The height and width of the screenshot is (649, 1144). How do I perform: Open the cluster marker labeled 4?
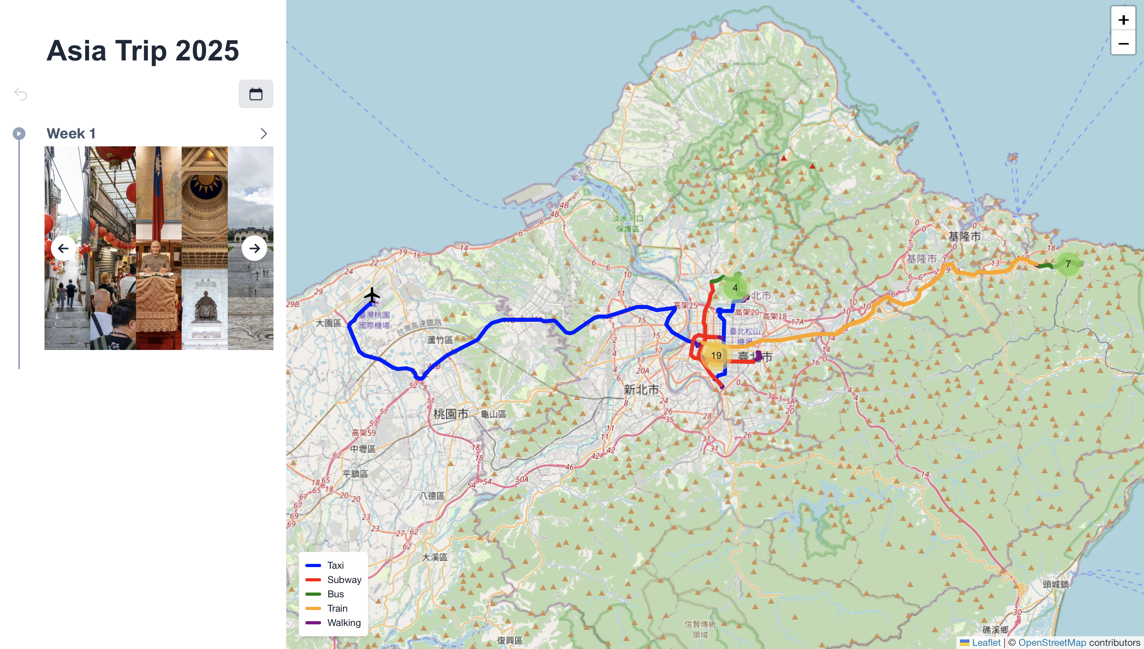(735, 288)
